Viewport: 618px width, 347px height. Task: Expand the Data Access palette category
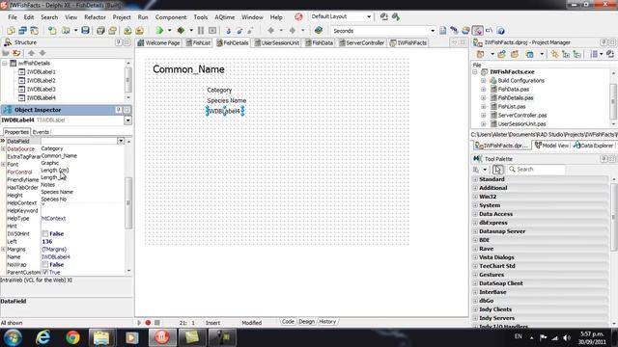pos(475,214)
